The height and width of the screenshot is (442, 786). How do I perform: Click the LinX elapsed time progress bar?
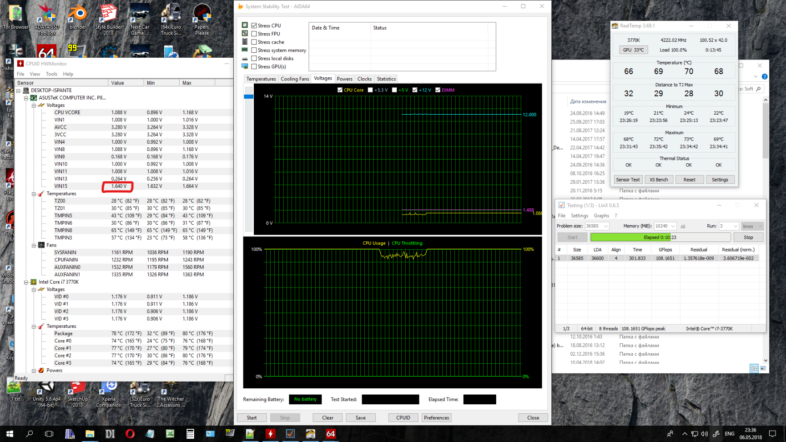pyautogui.click(x=660, y=237)
